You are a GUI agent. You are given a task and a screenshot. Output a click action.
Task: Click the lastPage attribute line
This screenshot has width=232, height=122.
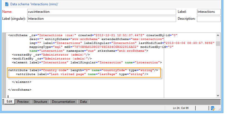tap(82, 74)
